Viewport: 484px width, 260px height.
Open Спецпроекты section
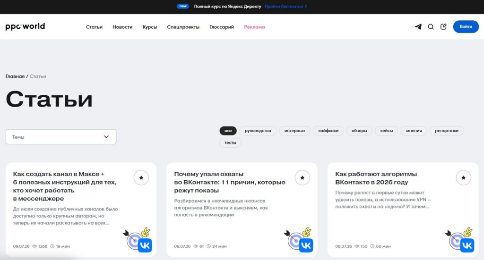(183, 27)
